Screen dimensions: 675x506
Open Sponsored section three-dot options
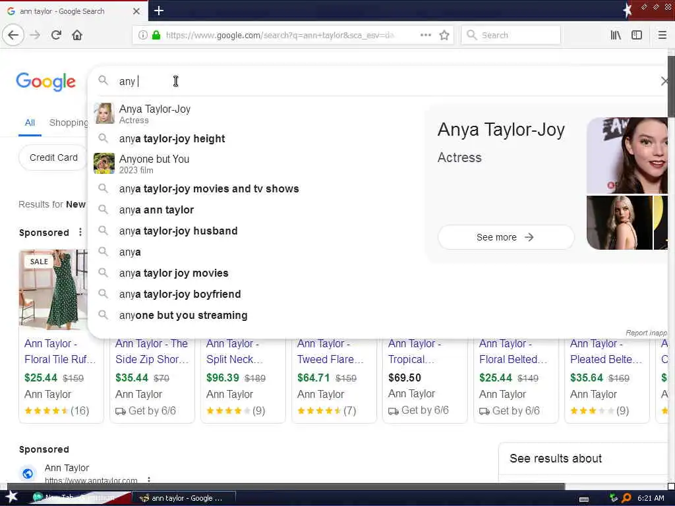coord(80,233)
